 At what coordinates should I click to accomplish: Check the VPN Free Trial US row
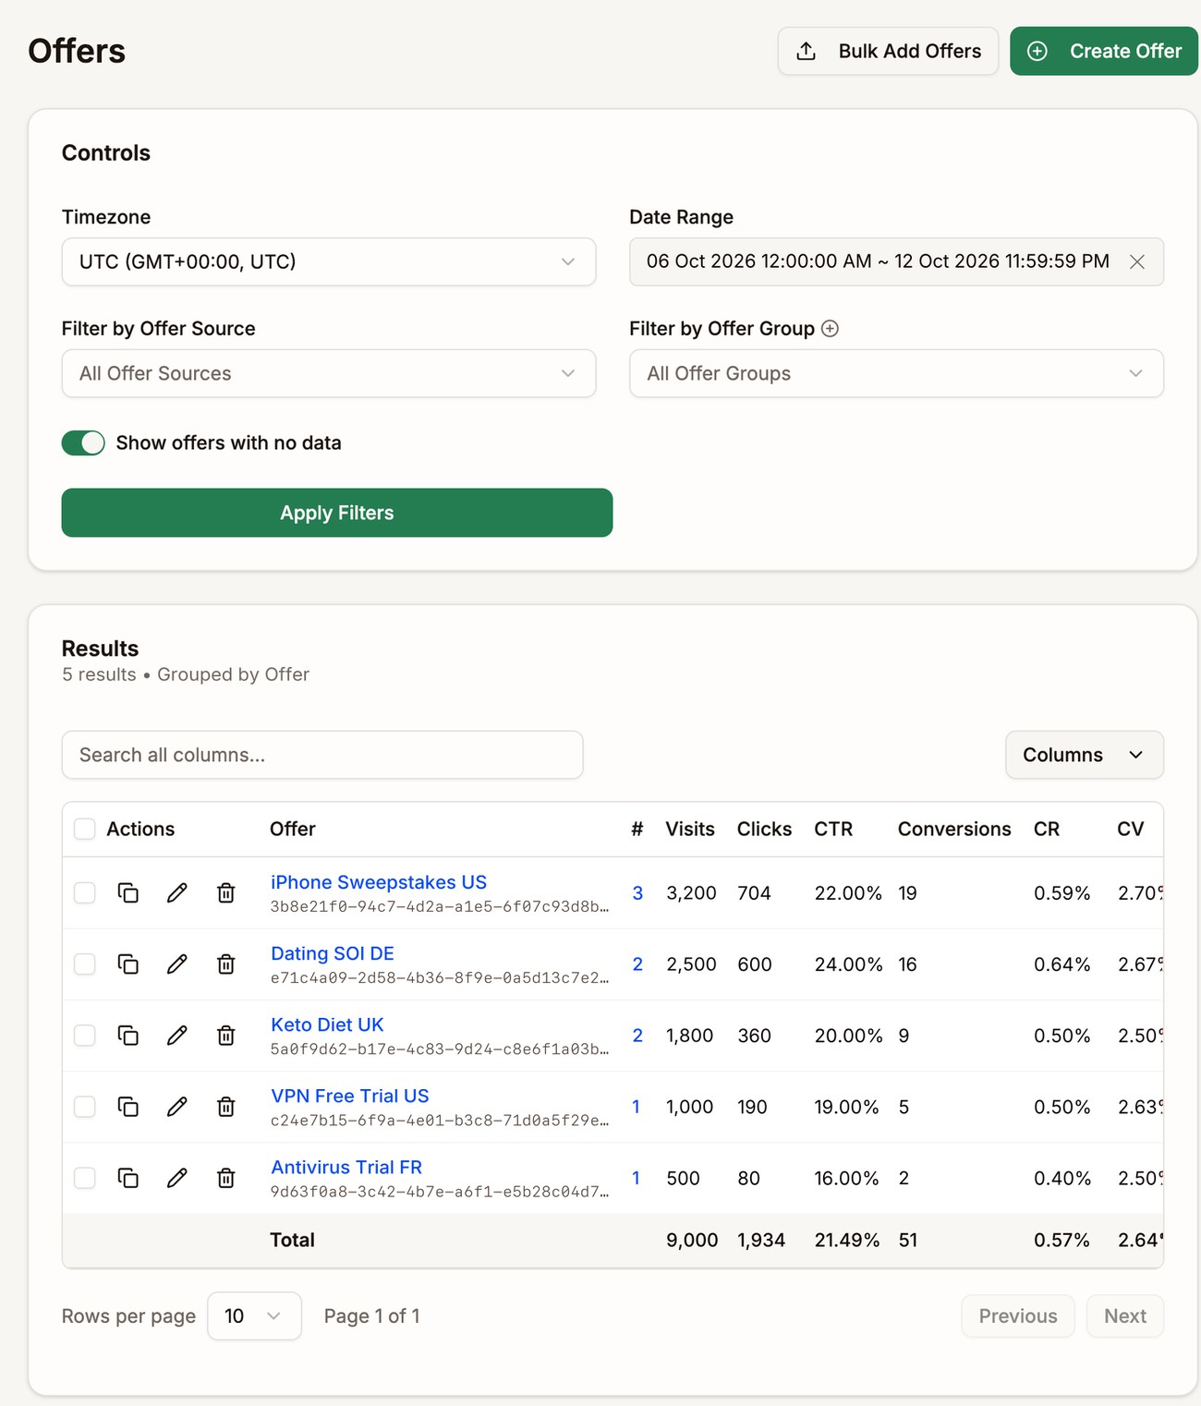85,1106
